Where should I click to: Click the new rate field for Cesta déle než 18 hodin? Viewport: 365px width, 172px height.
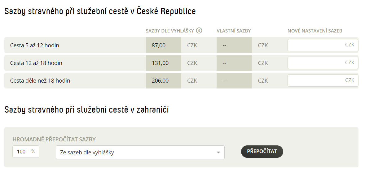coord(323,80)
